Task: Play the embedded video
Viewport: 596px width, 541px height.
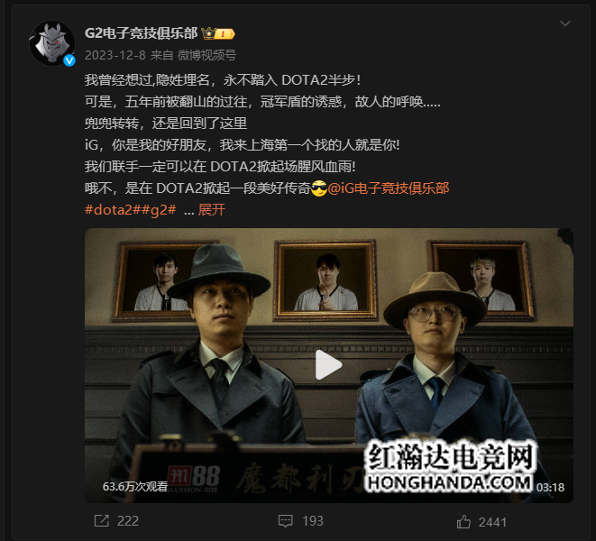Action: 328,364
